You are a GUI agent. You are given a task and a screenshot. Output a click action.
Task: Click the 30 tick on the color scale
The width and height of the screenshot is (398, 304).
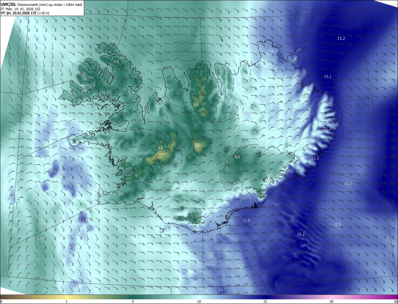331,302
